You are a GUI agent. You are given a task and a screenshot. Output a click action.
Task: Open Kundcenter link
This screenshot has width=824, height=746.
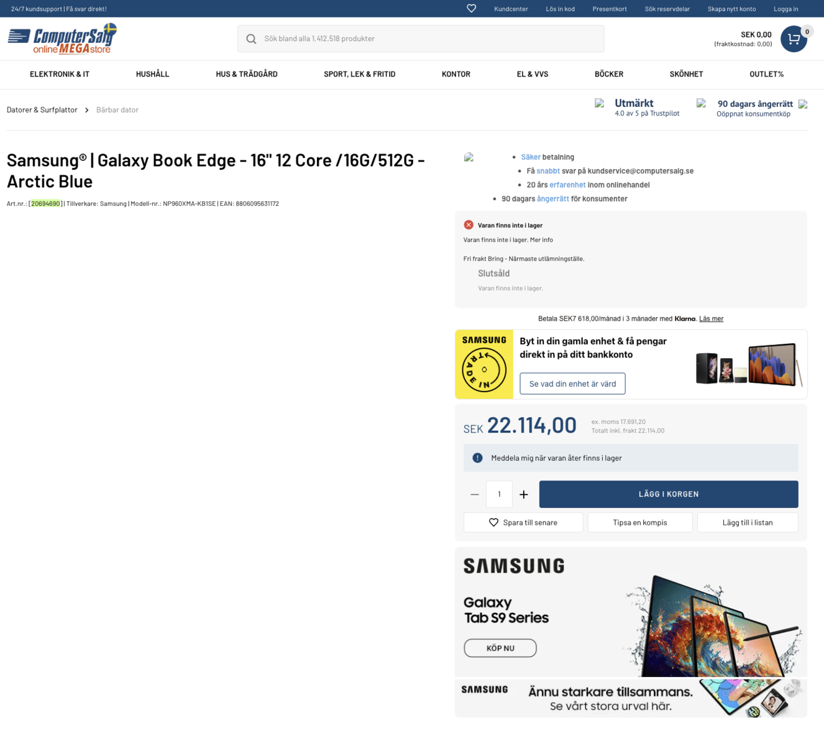click(511, 9)
